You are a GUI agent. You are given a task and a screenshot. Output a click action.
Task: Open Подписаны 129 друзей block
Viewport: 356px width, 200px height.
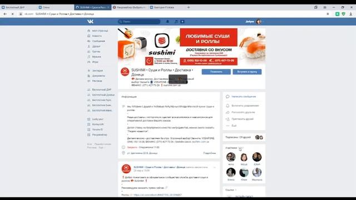click(x=244, y=137)
